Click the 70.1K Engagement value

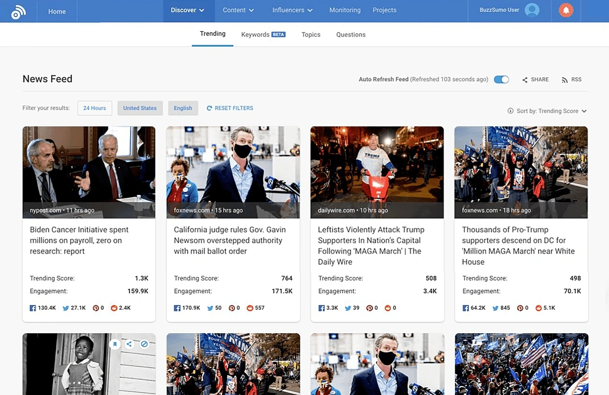tap(572, 291)
